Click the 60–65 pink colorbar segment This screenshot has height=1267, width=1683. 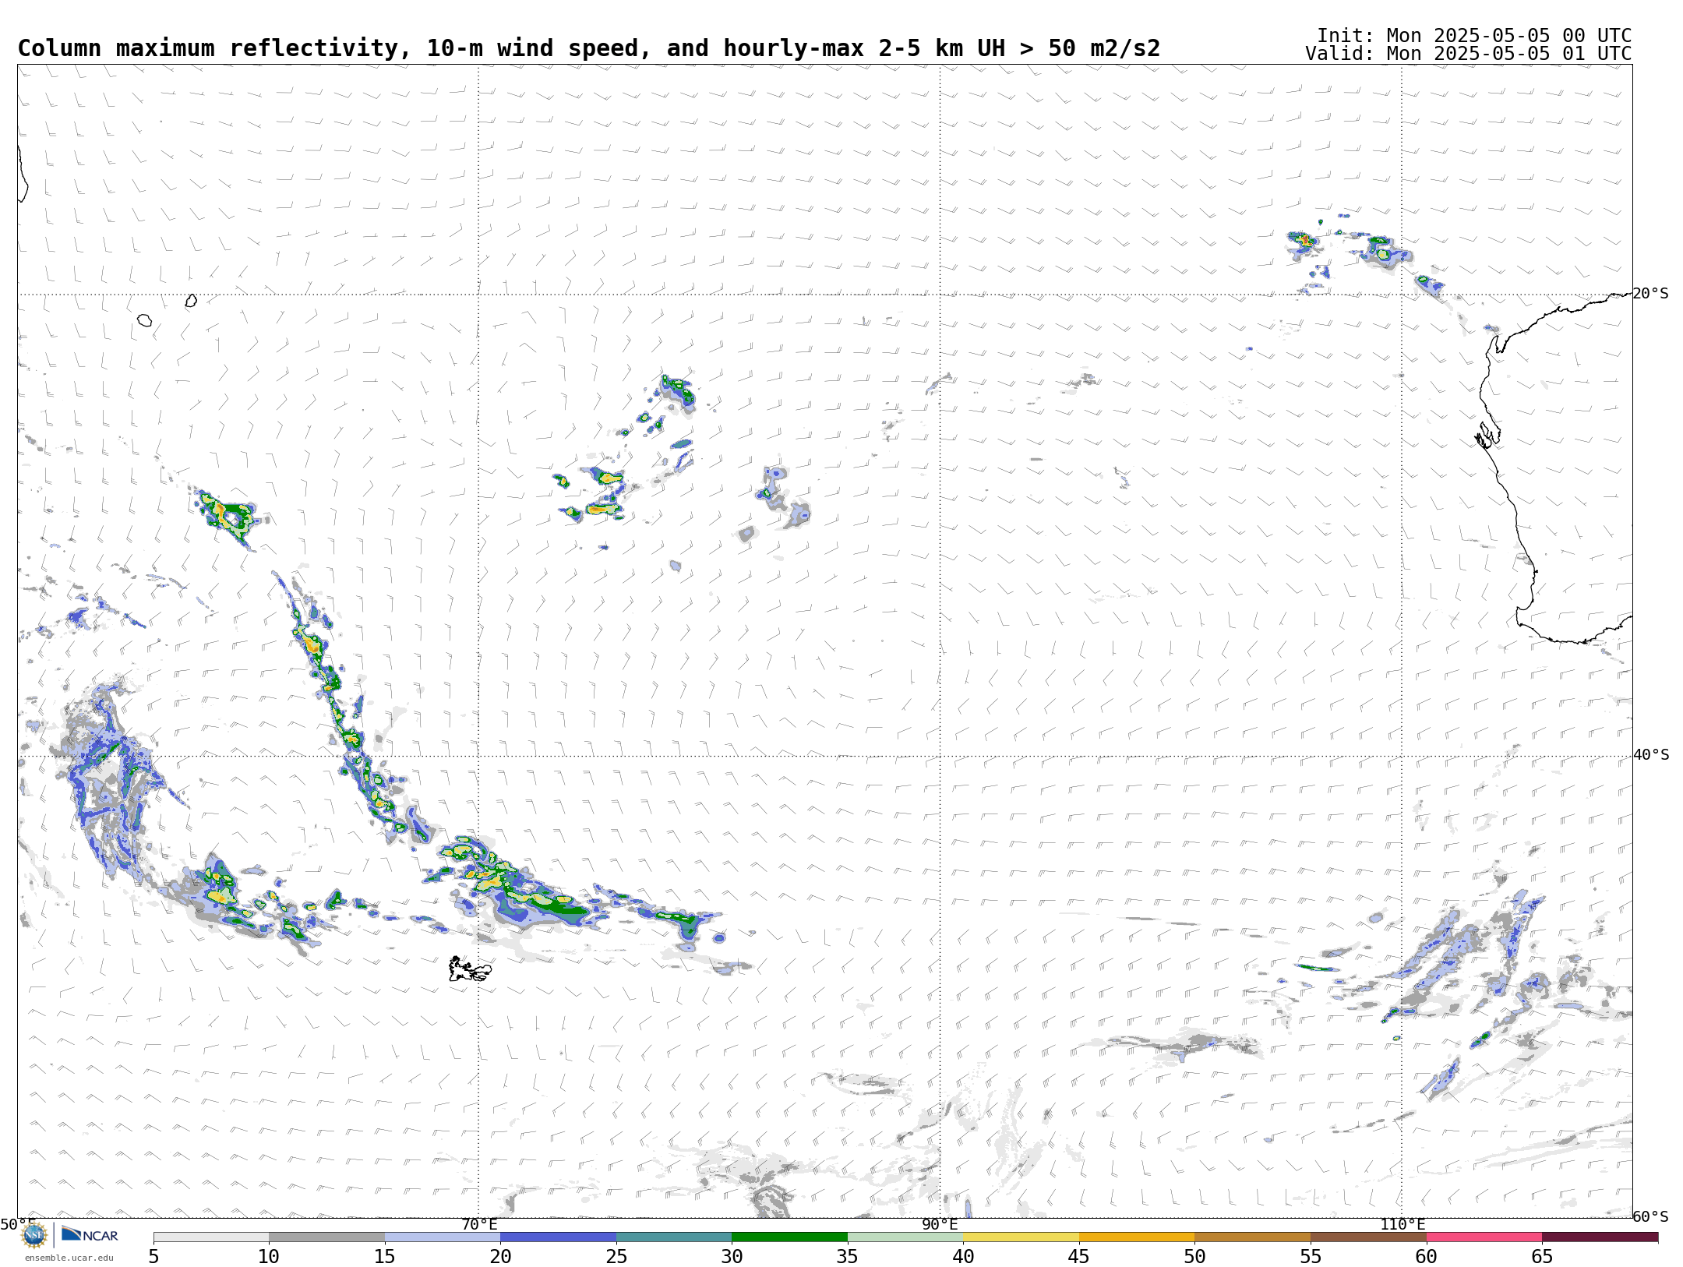(1484, 1237)
